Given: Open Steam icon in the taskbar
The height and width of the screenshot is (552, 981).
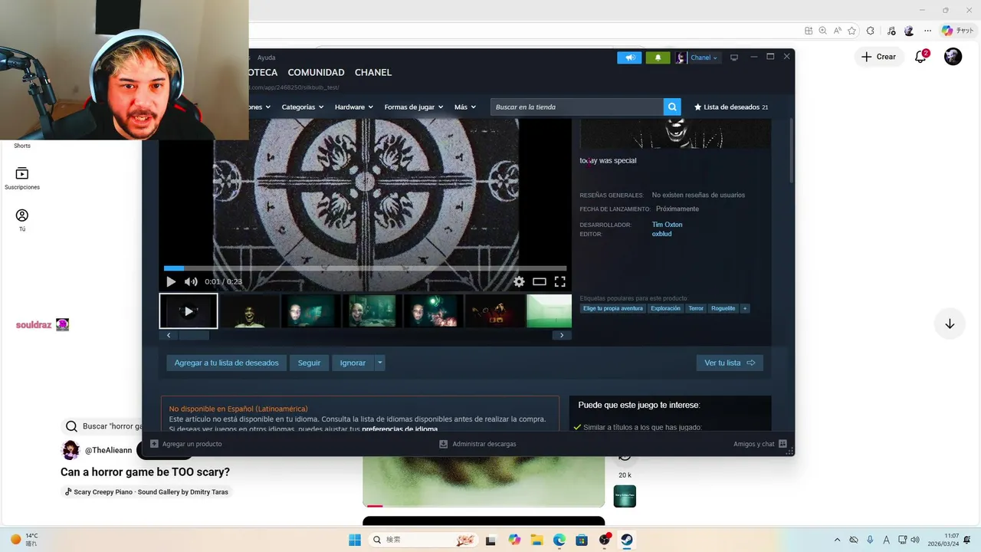Looking at the screenshot, I should point(627,540).
